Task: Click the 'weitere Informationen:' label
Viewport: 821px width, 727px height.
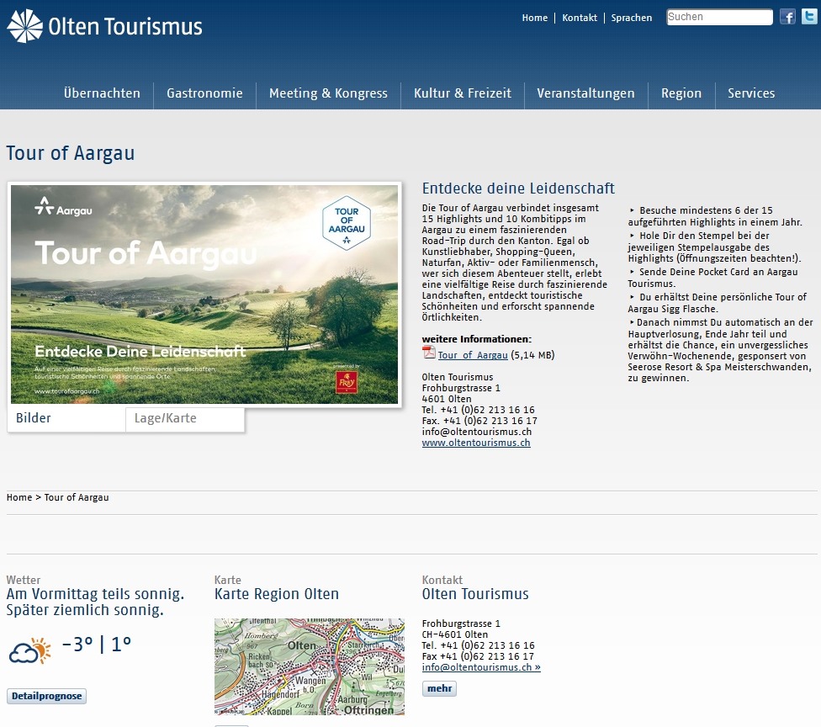Action: pyautogui.click(x=476, y=339)
